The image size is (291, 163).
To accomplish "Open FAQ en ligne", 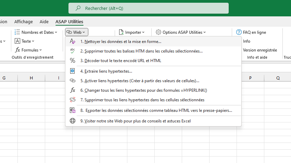I will (254, 32).
